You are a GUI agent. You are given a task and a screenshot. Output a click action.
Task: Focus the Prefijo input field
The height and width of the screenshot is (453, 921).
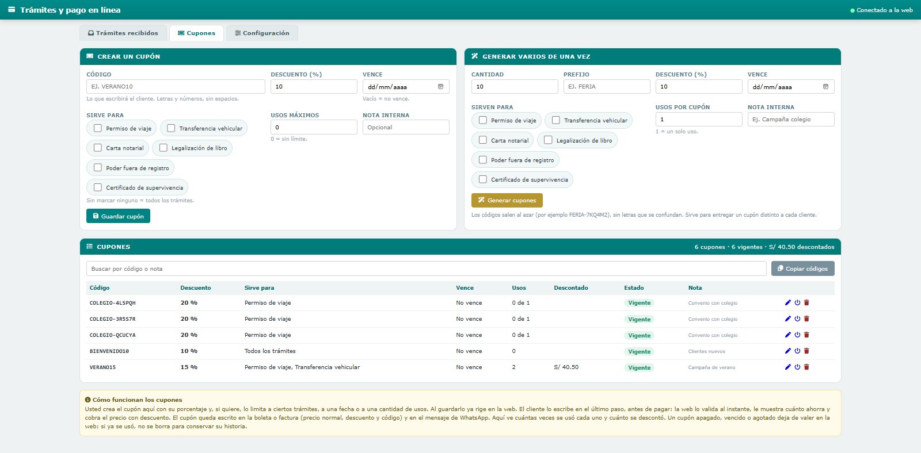pos(607,87)
